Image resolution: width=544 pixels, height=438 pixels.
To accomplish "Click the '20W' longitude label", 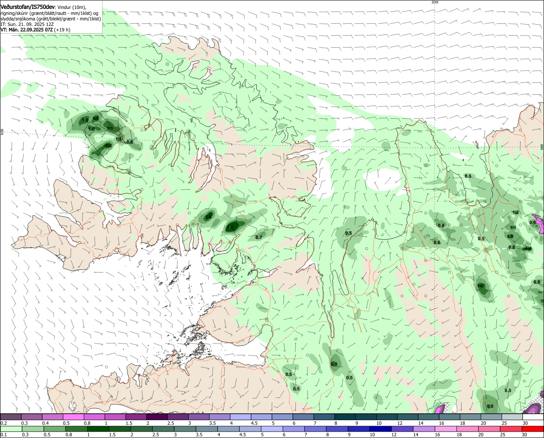I will tap(434, 2).
